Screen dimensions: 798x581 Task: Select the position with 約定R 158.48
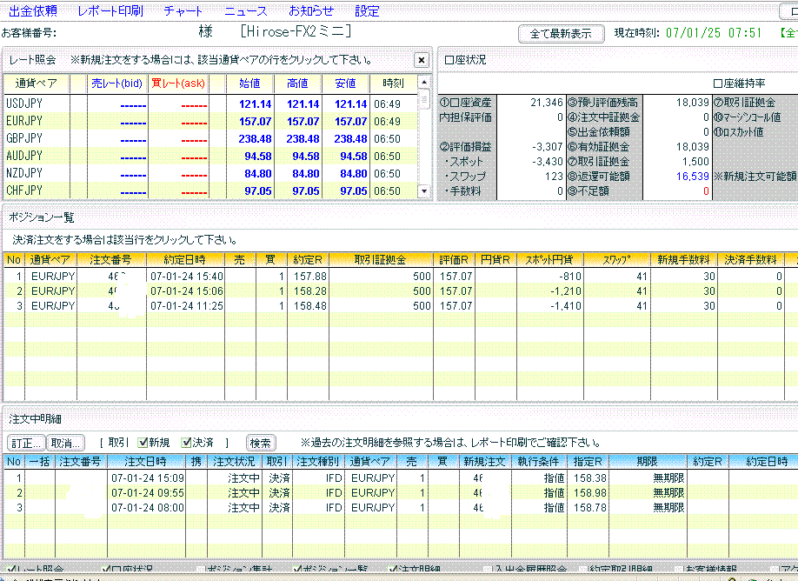click(x=400, y=306)
